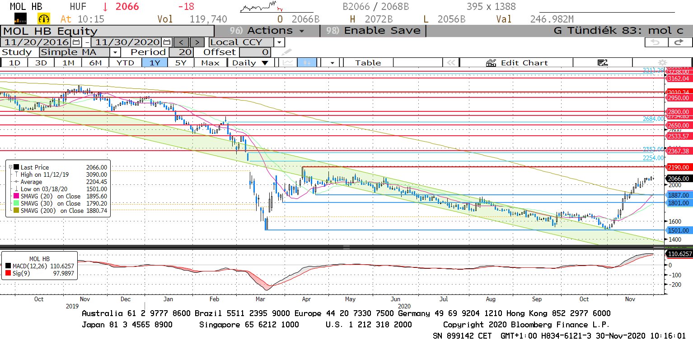Screen dimensions: 693x349
Task: Open the start date calendar picker
Action: coord(76,42)
